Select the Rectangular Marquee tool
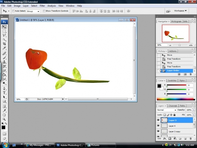 click(x=4, y=31)
